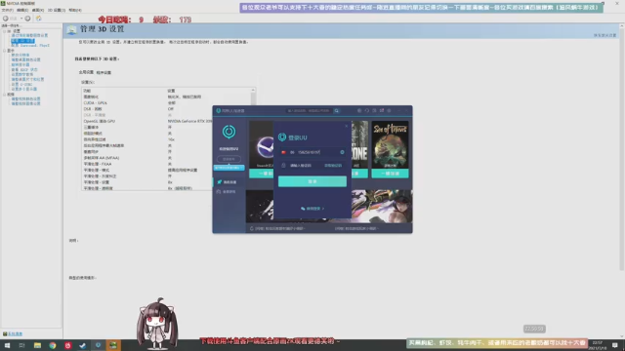Click the 16x value in settings list
The height and width of the screenshot is (351, 625).
pyautogui.click(x=171, y=139)
